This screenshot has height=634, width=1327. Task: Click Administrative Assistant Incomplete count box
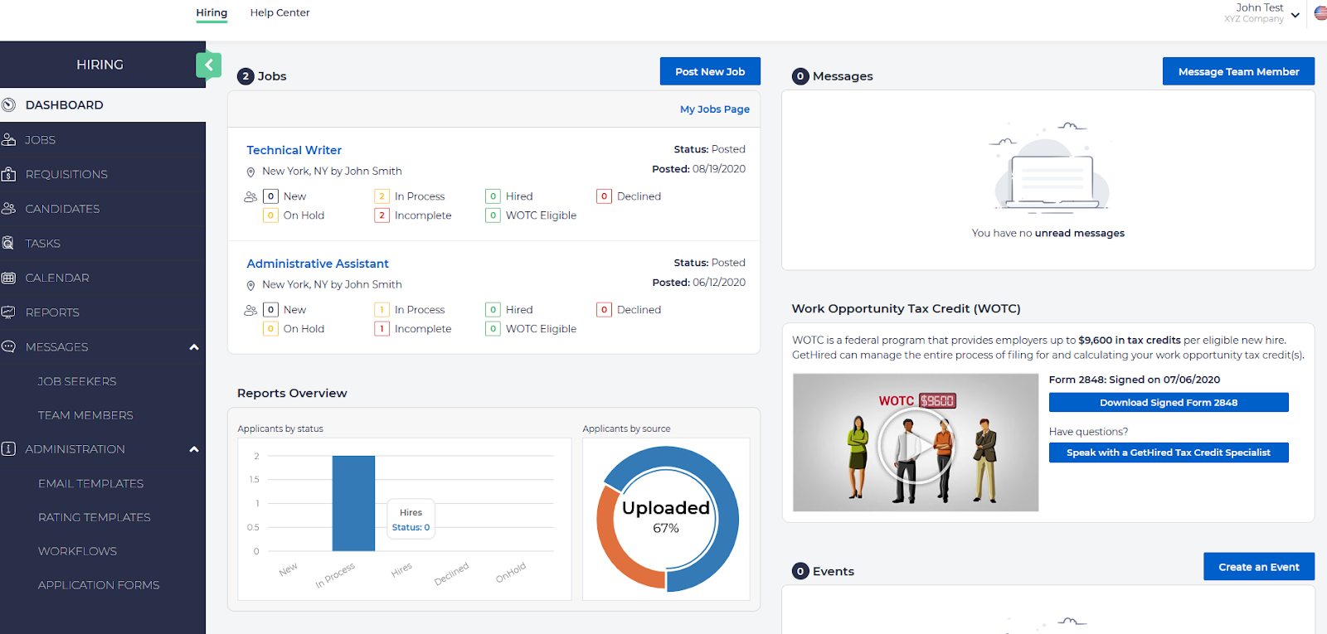(382, 329)
